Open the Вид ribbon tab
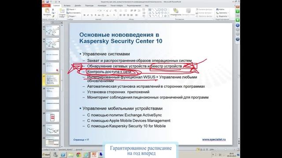Screen dimensions: 282x158 click(147, 6)
